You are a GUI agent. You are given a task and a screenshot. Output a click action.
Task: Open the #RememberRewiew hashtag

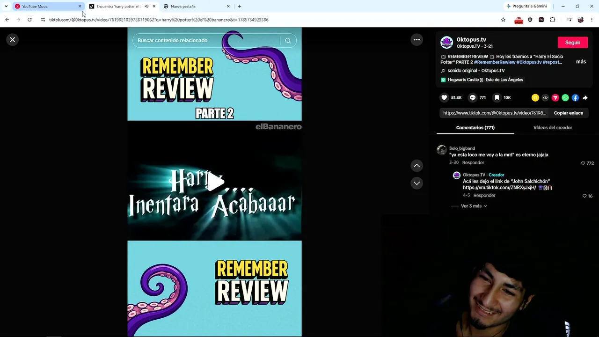pyautogui.click(x=495, y=62)
